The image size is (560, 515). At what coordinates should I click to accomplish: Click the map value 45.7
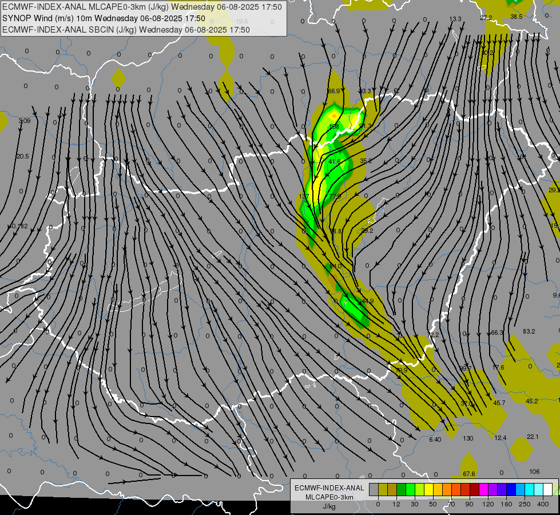coord(499,403)
